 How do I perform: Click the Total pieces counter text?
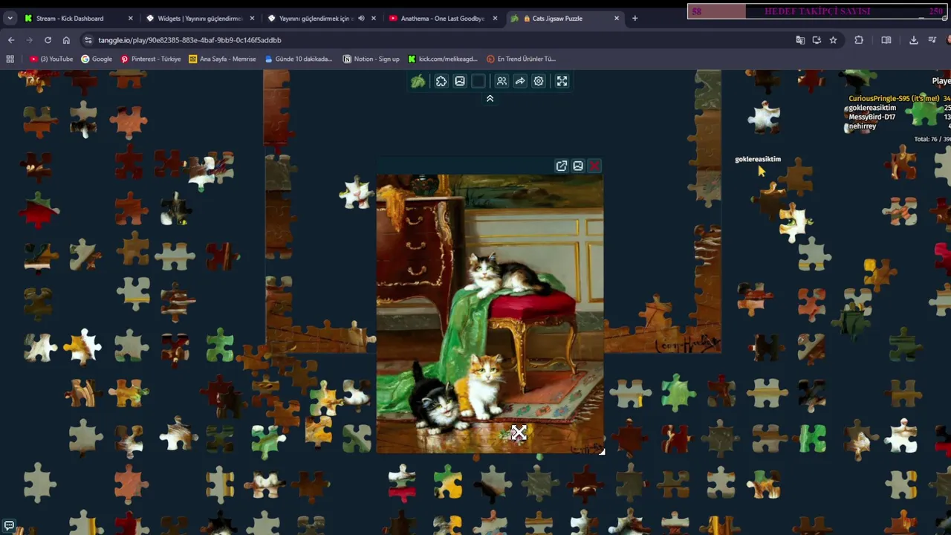932,139
